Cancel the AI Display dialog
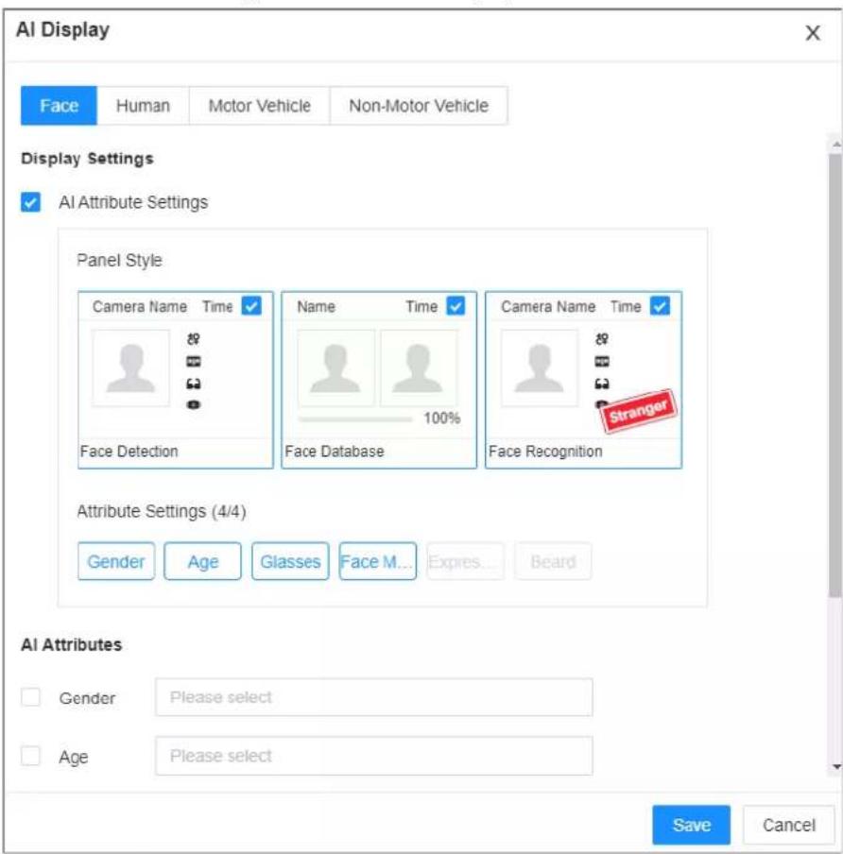The height and width of the screenshot is (854, 843). (x=788, y=825)
